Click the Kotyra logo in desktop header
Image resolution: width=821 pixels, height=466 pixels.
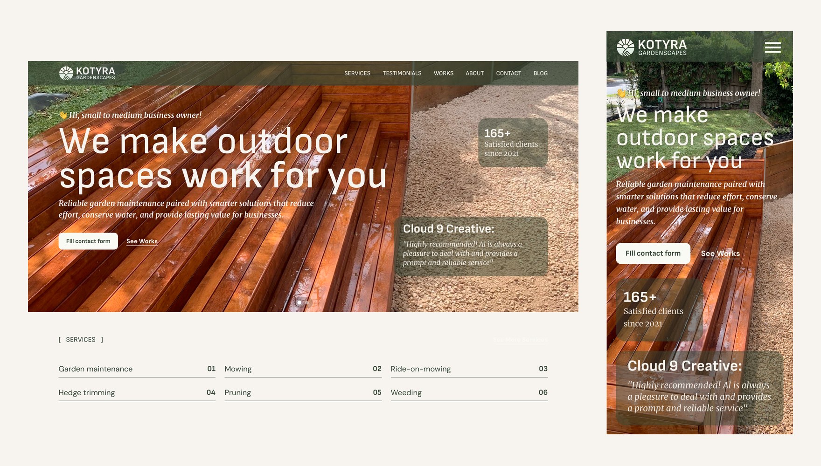click(x=87, y=73)
